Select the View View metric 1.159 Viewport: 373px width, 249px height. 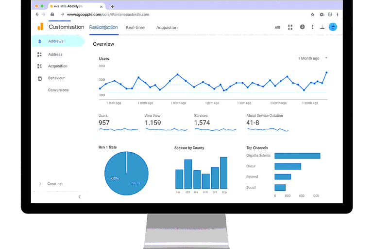click(x=153, y=123)
